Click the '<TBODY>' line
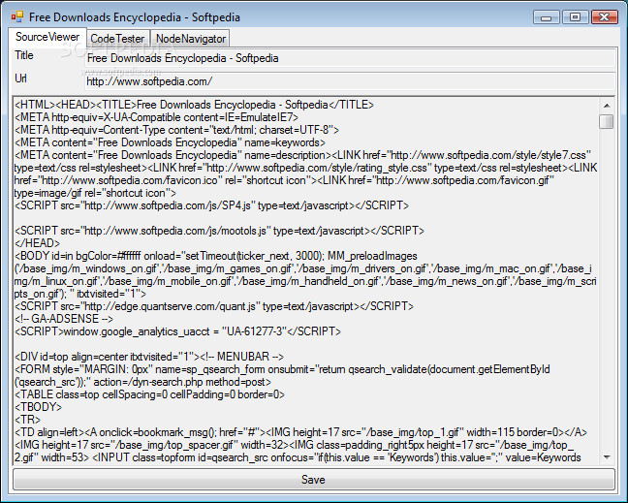 click(39, 407)
